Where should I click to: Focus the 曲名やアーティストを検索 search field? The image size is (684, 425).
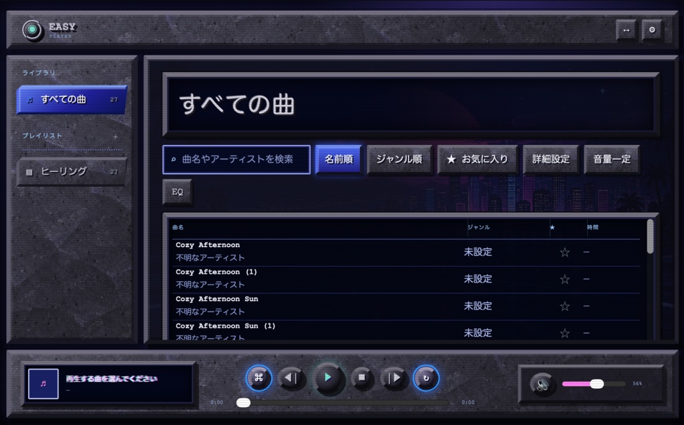point(236,159)
